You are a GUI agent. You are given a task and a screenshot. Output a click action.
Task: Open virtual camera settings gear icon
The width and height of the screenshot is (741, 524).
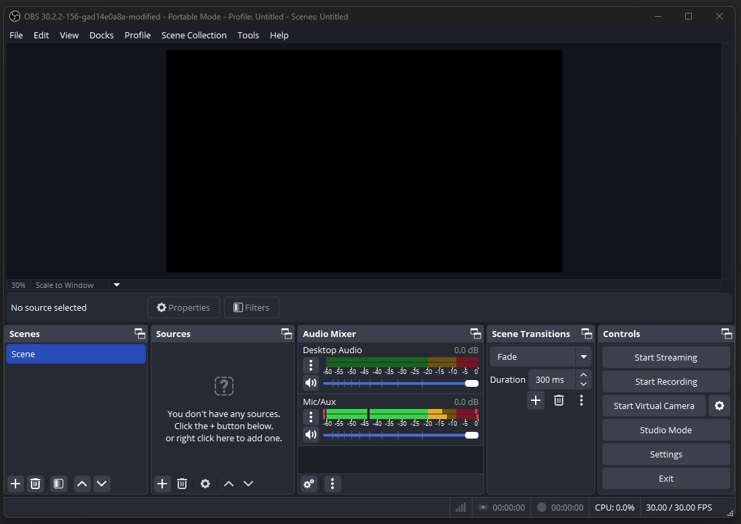pos(719,406)
